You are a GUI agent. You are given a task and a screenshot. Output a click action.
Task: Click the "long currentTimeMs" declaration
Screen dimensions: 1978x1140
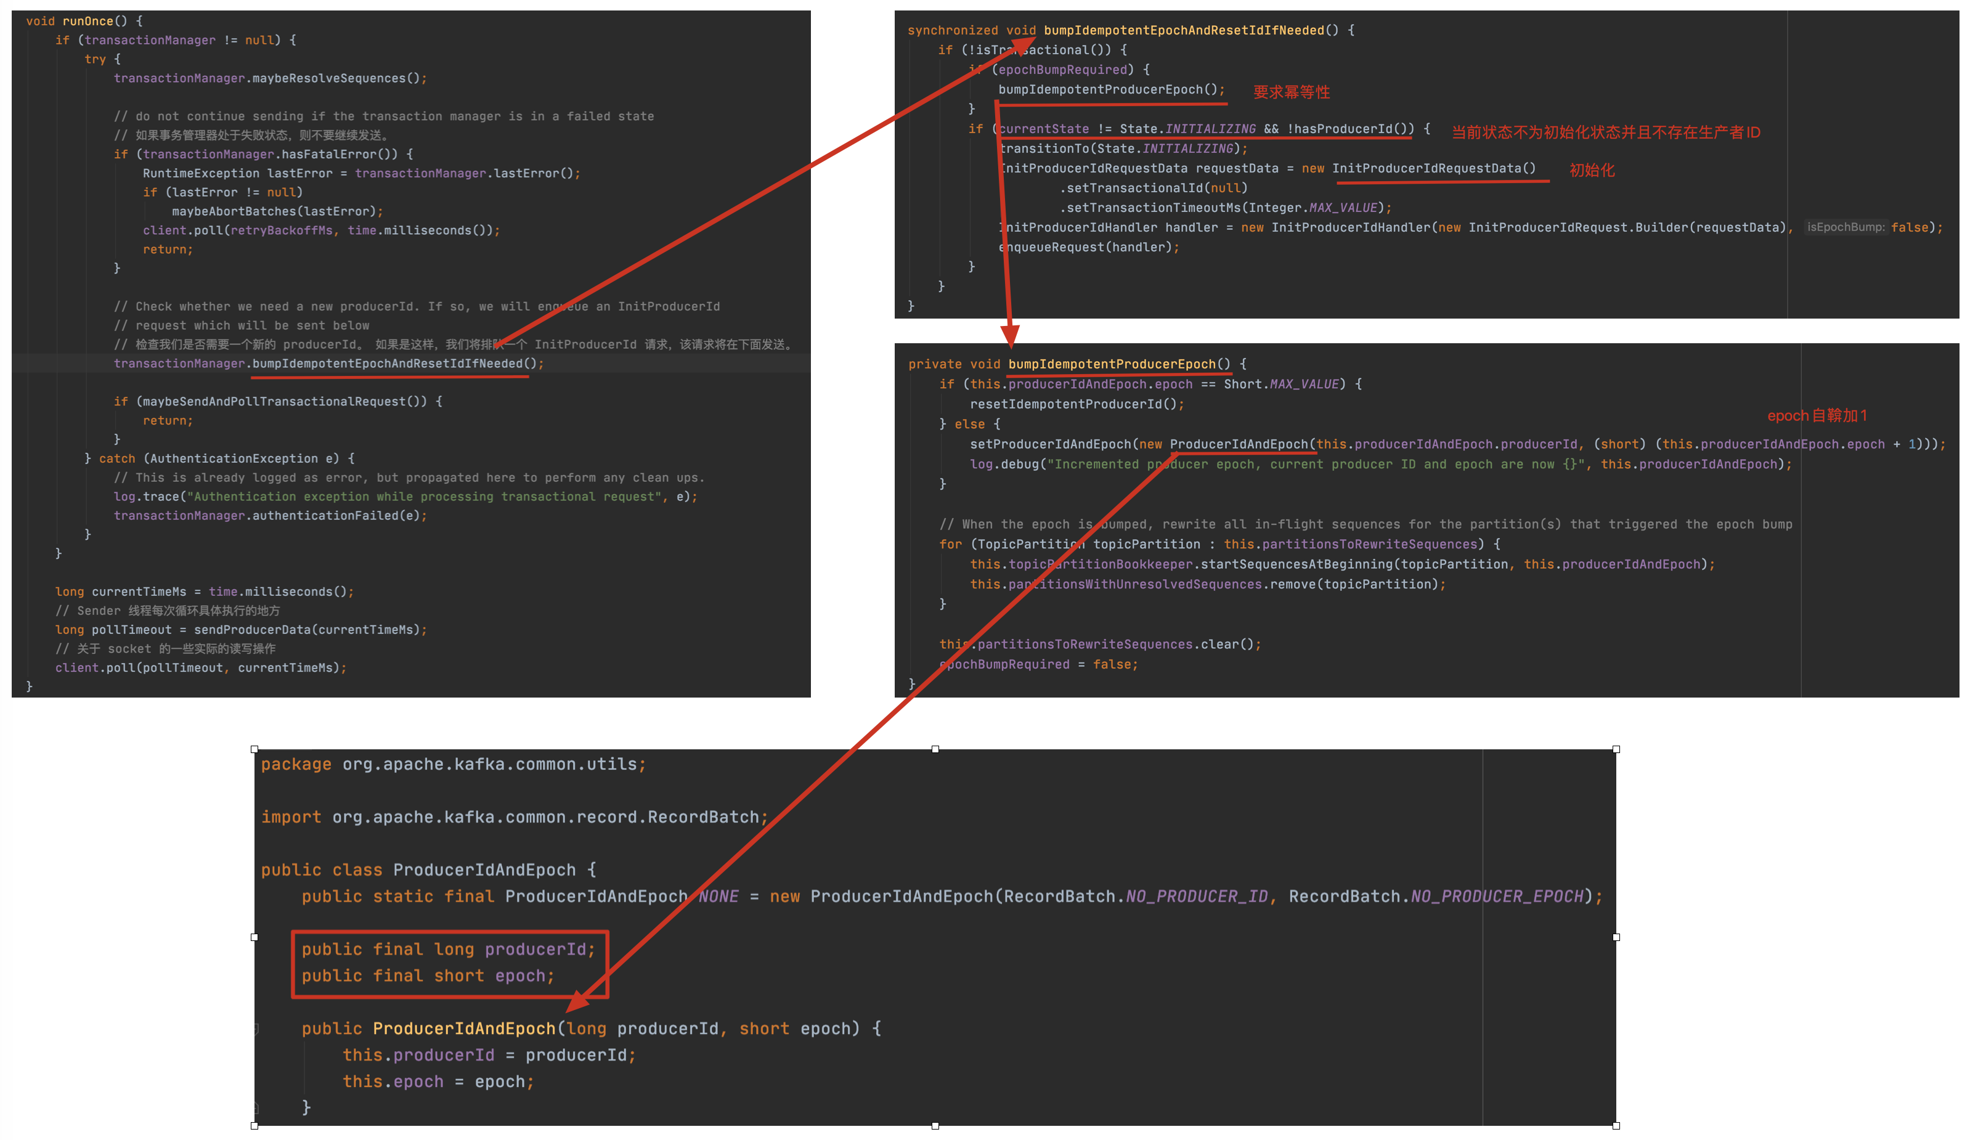pos(121,592)
